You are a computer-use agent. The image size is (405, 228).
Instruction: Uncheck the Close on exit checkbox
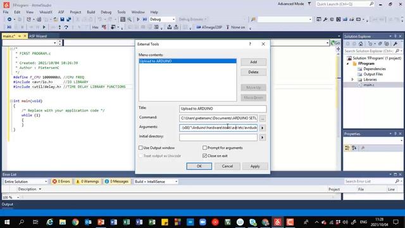(x=204, y=156)
